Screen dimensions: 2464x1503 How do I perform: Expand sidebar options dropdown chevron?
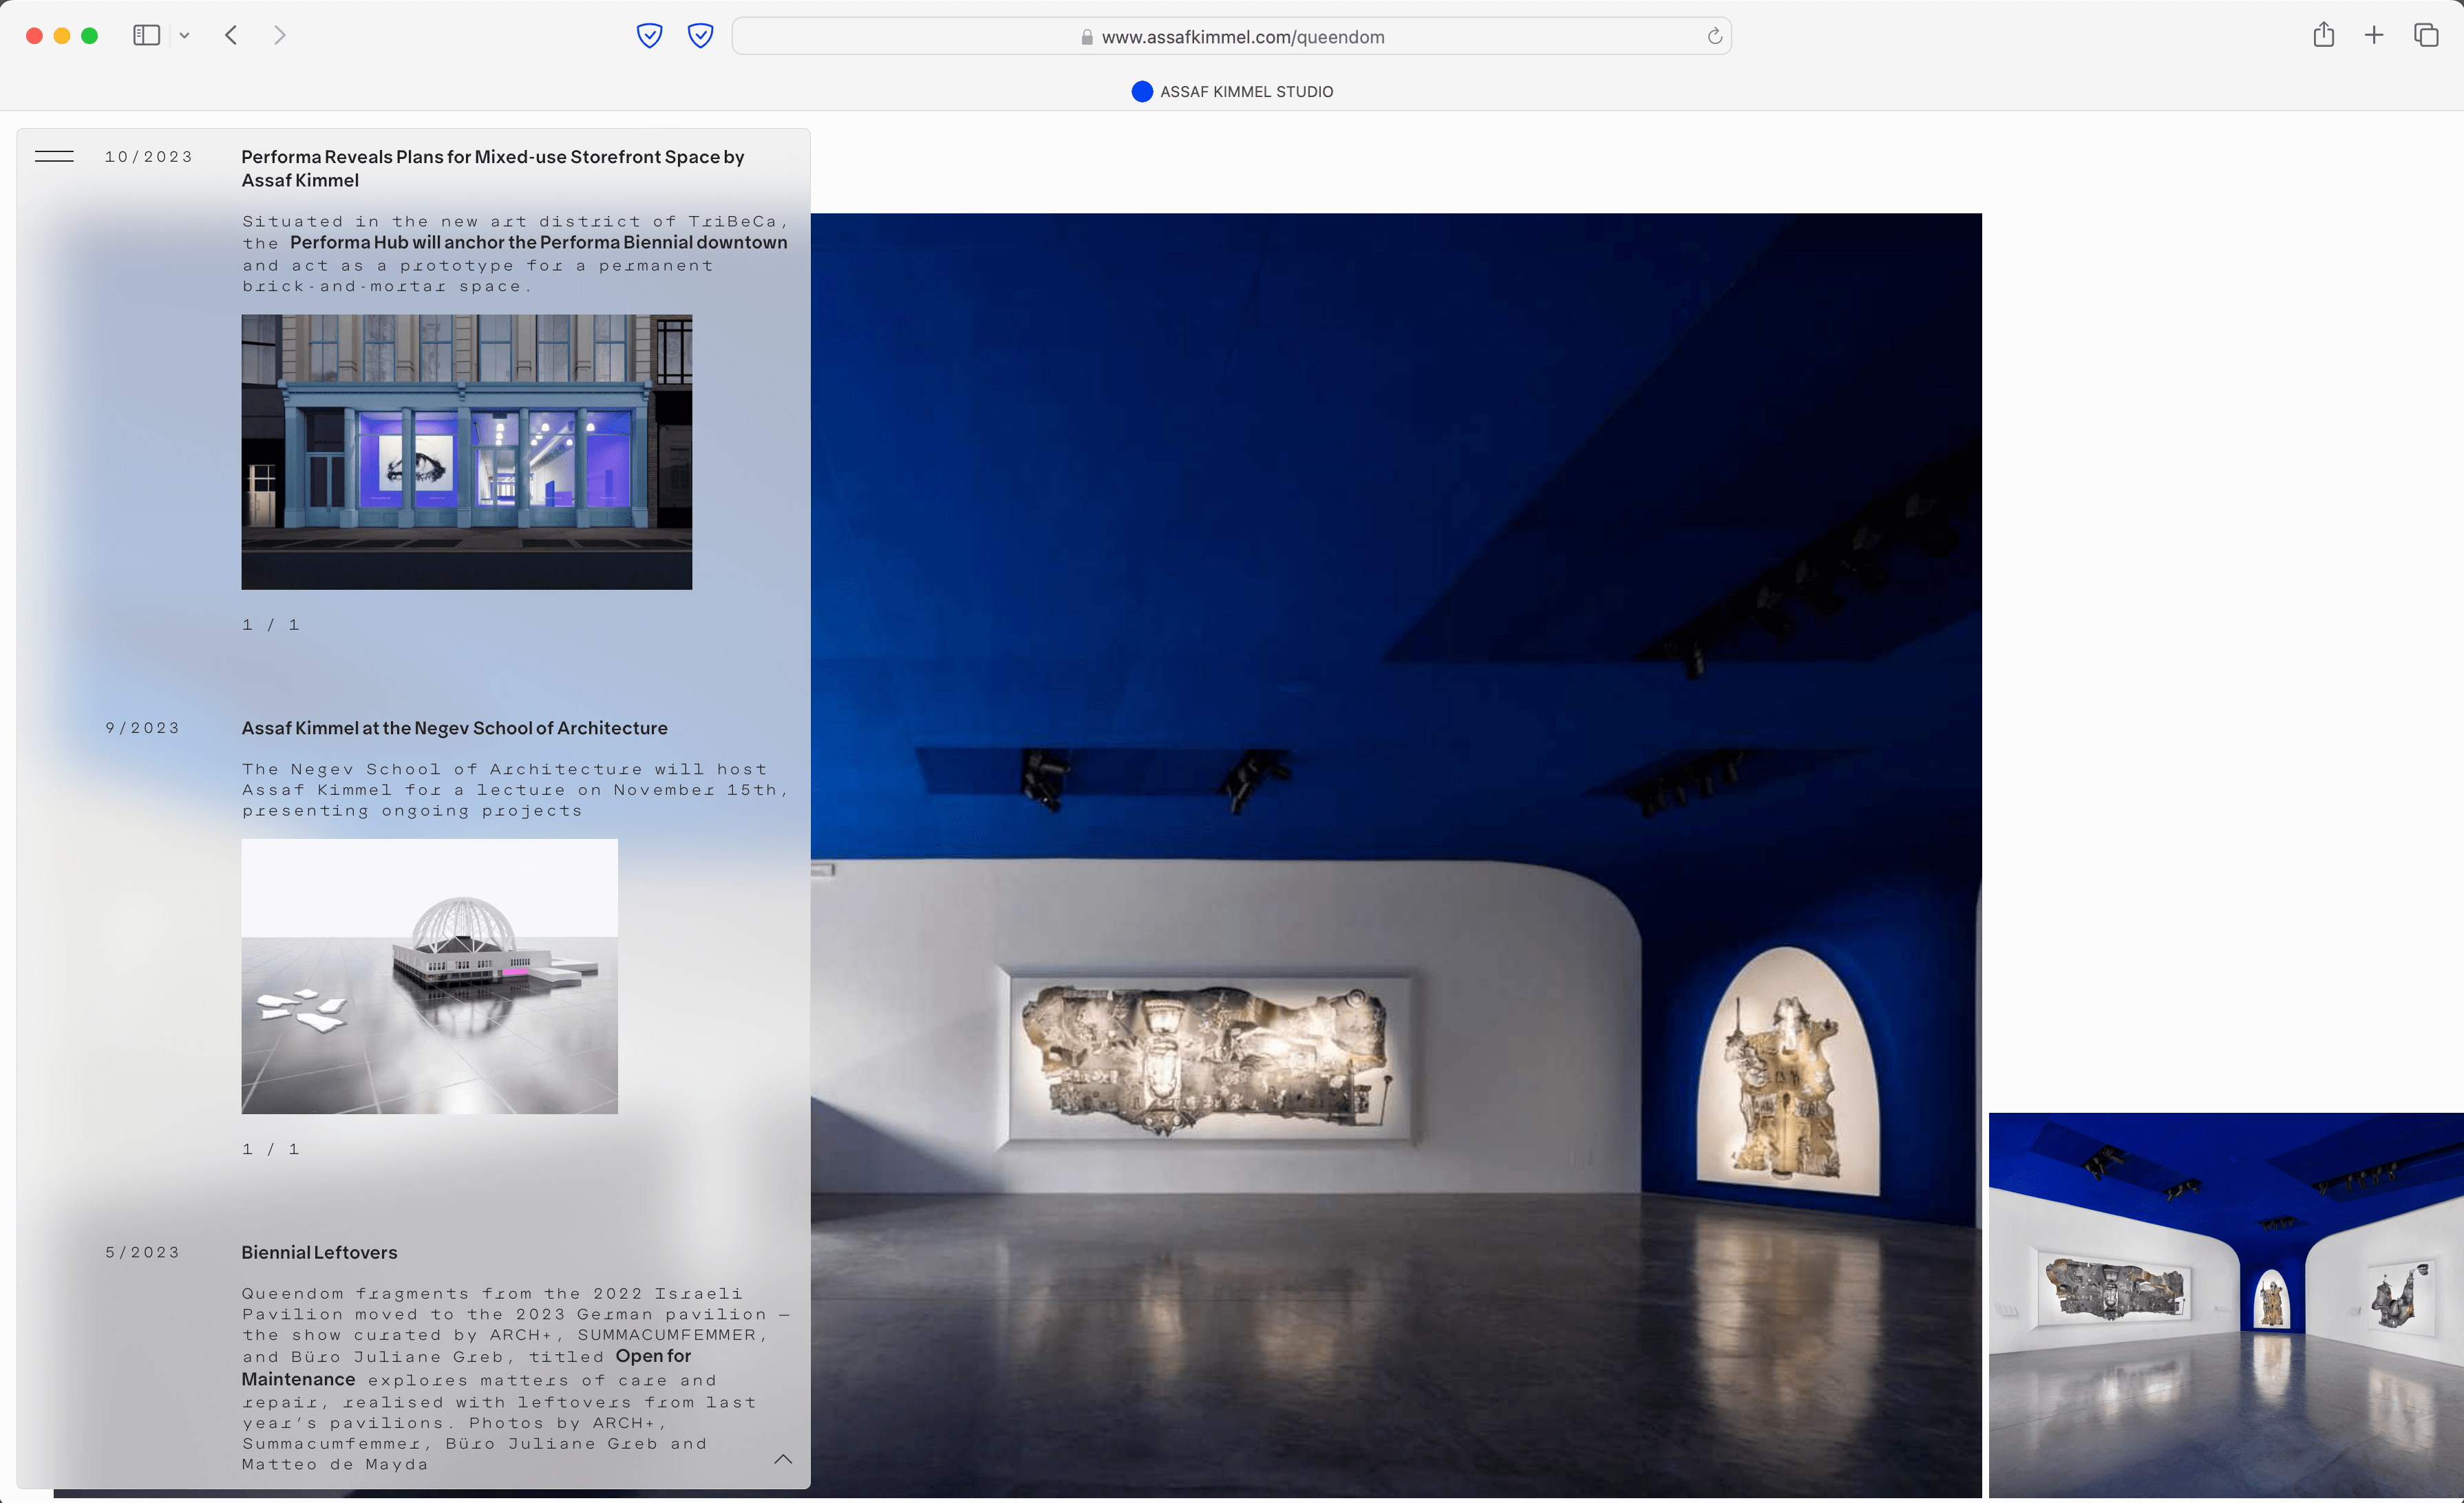tap(184, 36)
